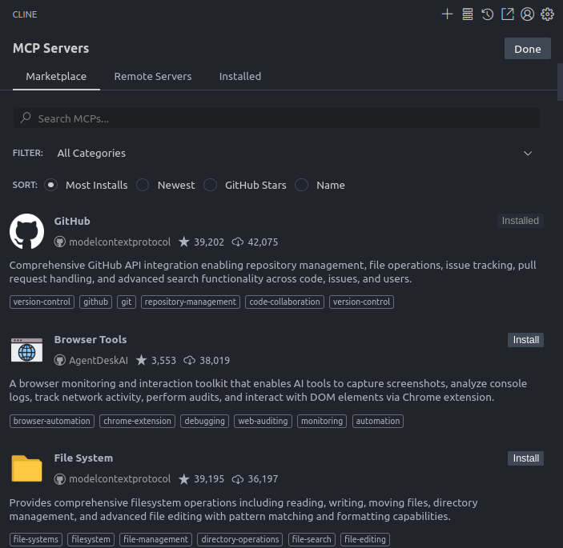The width and height of the screenshot is (563, 548).
Task: Click star icon next to 39,202
Action: tap(184, 242)
